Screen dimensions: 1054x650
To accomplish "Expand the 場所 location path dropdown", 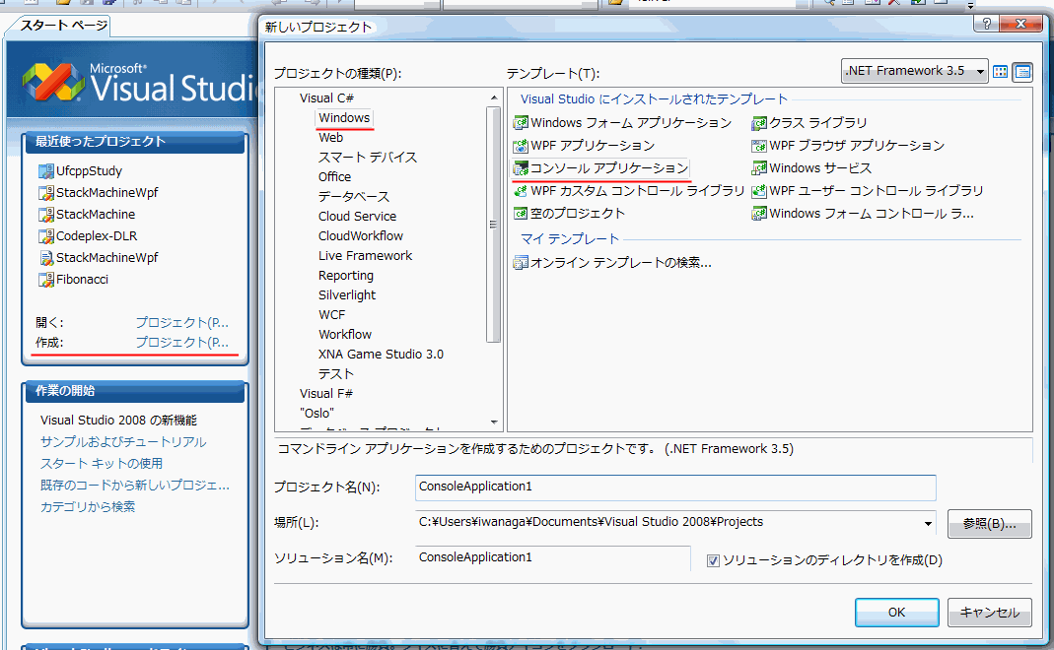I will pyautogui.click(x=928, y=523).
